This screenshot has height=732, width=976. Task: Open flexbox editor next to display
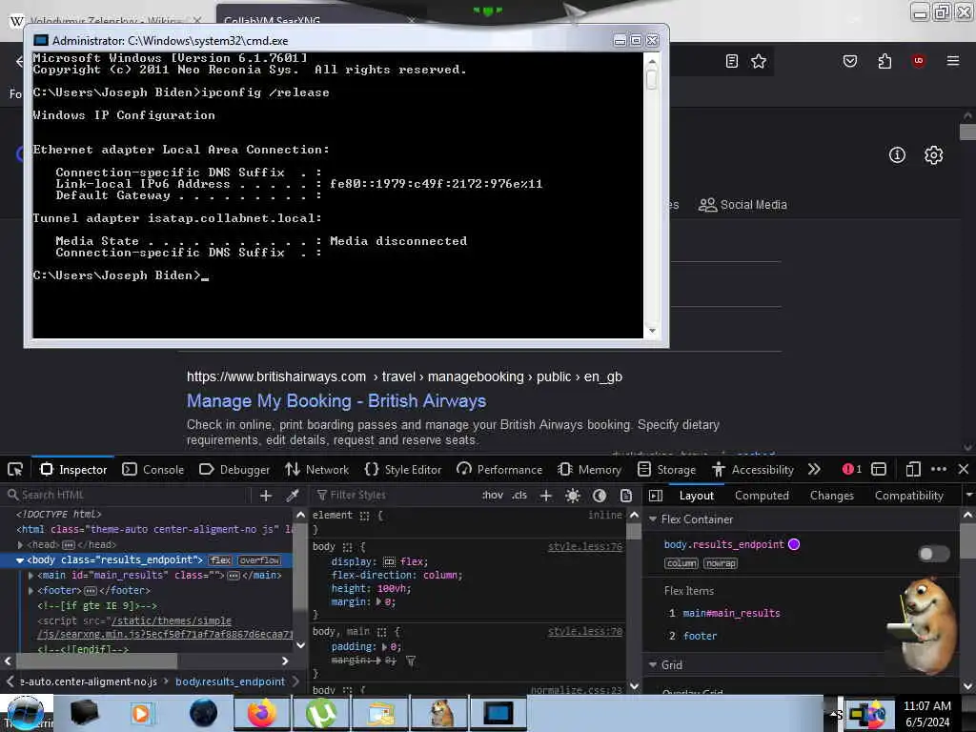click(x=390, y=561)
